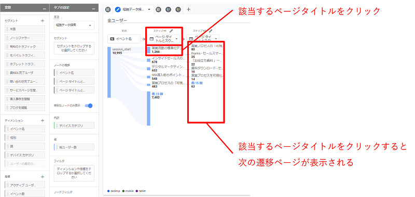Screen dimensions: 415x197
Task: Select the モバイル トラフィ.. segment chip
Action: tap(25, 55)
